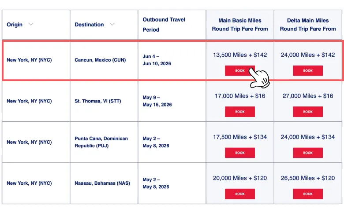Book Nassau Delta Main 26,500 Miles fare

(x=308, y=194)
